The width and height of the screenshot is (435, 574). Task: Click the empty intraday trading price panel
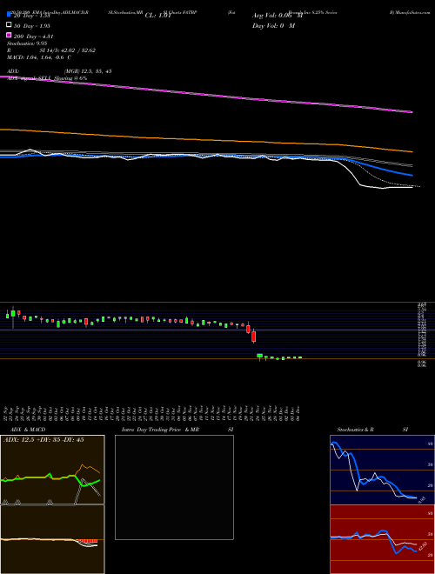coord(174,487)
